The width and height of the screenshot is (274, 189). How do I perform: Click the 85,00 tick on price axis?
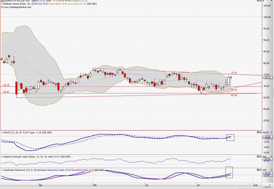[267, 52]
